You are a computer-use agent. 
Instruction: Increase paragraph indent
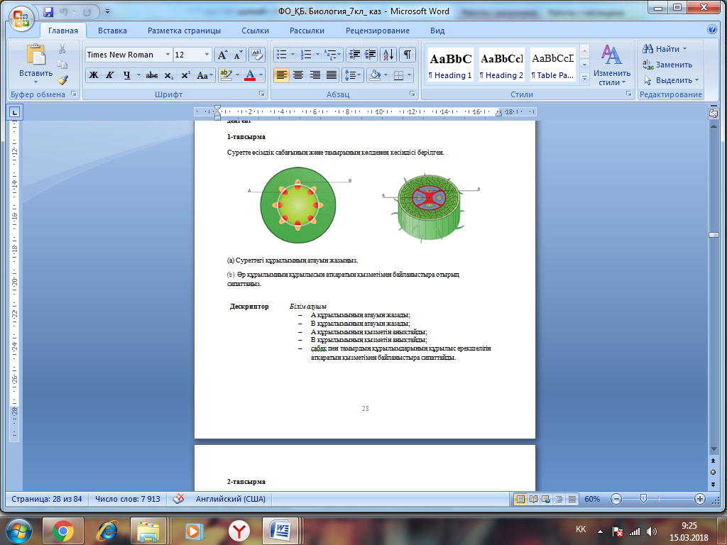point(370,55)
